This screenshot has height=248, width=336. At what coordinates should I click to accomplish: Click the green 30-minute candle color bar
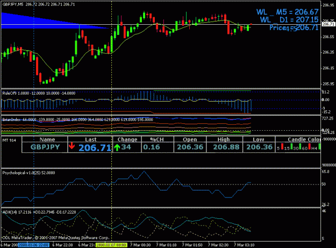click(300, 147)
